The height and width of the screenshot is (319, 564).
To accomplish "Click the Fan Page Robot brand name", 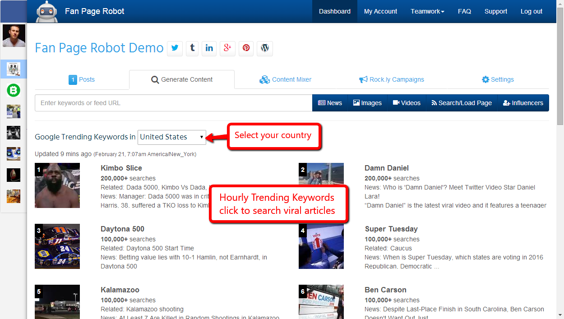I will (x=95, y=11).
